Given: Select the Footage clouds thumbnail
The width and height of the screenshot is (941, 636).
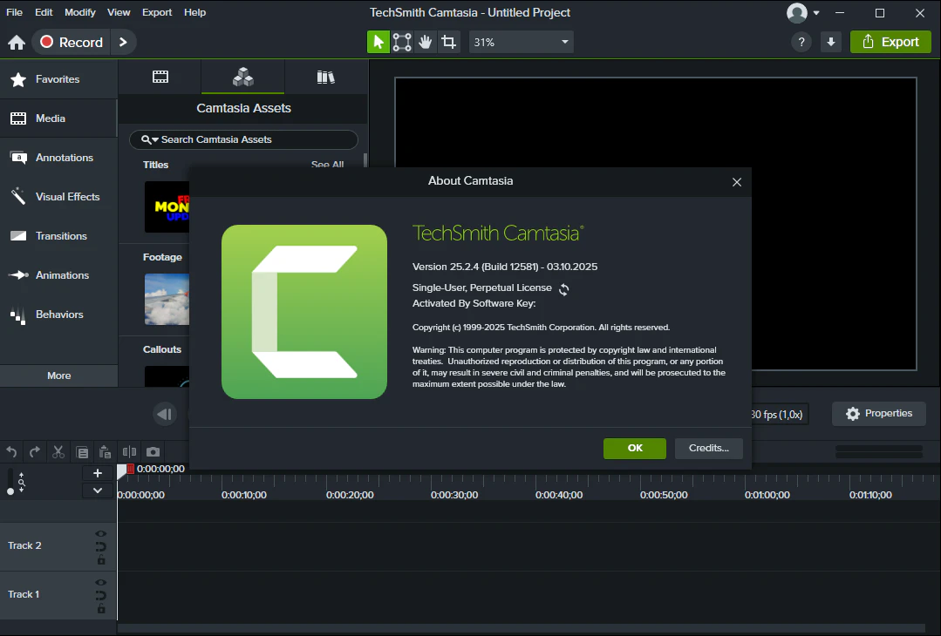Looking at the screenshot, I should pyautogui.click(x=167, y=299).
